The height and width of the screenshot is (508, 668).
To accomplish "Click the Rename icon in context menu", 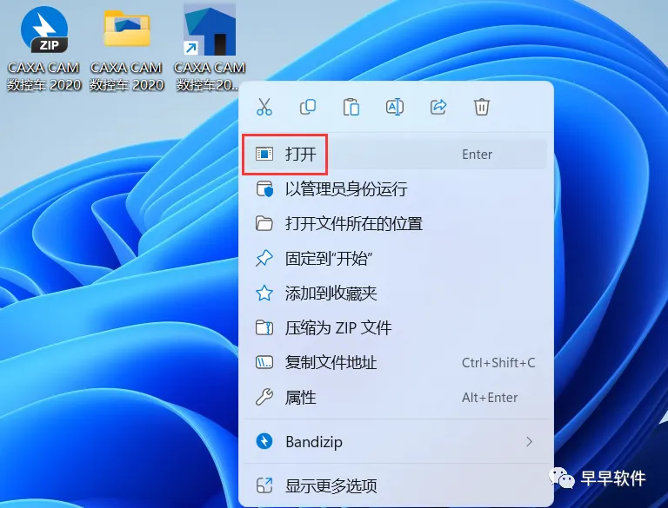I will tap(395, 107).
